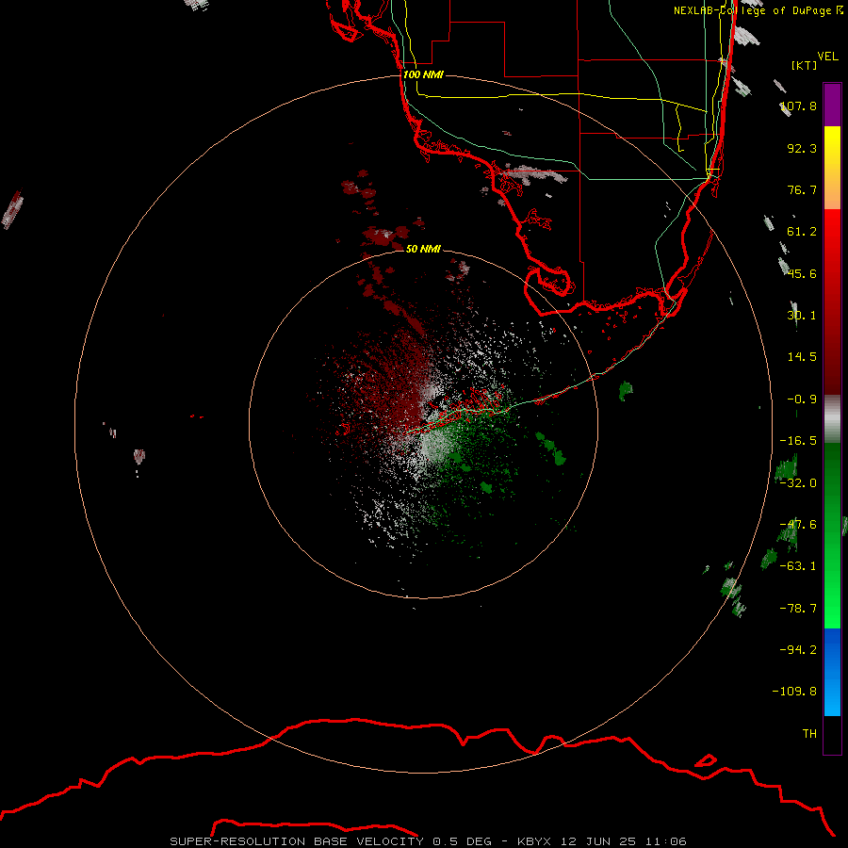
Task: Click the 61.2 velocity legend value
Action: click(802, 232)
